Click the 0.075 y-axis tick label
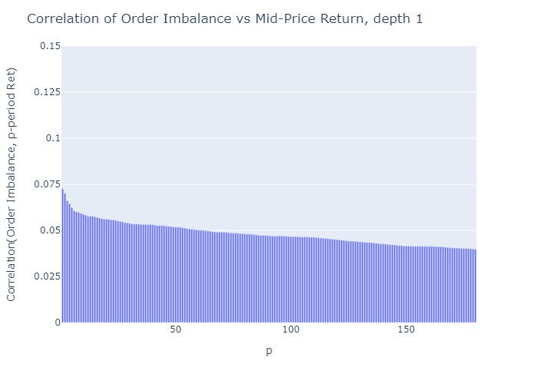This screenshot has width=538, height=384. click(47, 184)
